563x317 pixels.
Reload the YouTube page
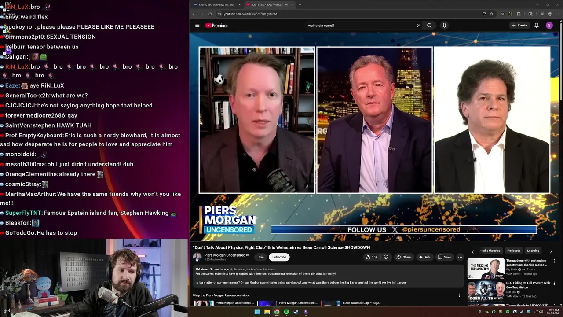[211, 14]
